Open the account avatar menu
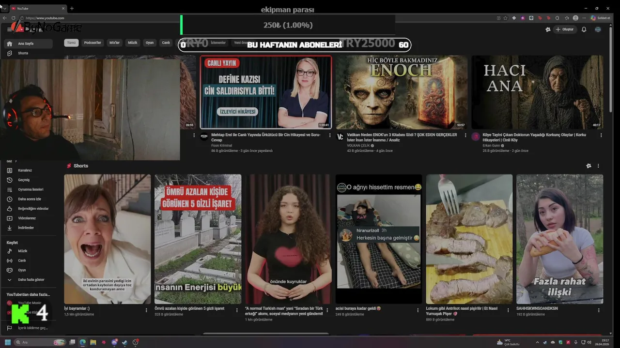This screenshot has height=348, width=620. pyautogui.click(x=598, y=29)
